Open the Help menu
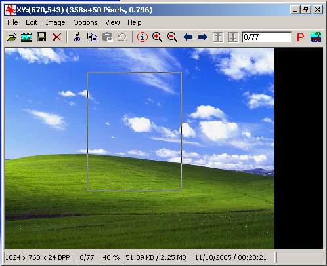This screenshot has width=327, height=266. [135, 22]
